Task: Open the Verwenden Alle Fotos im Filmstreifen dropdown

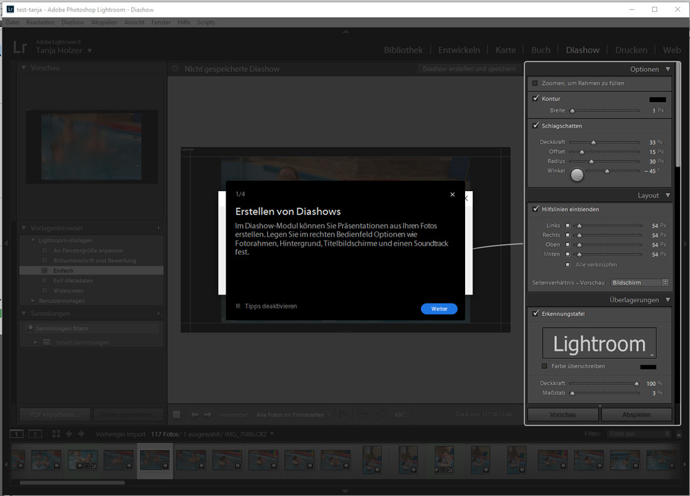Action: (293, 415)
